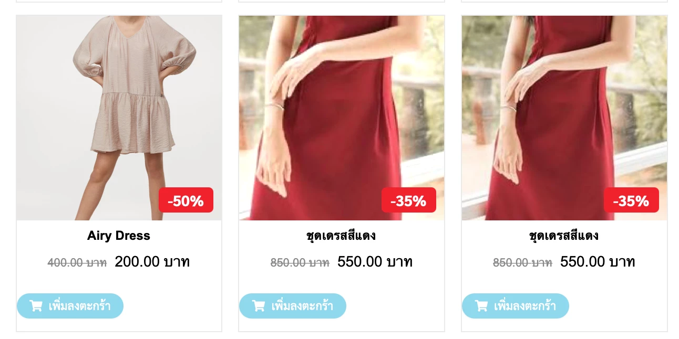View the beige Airy Dress product photo
Screen dimensions: 679x339
tap(119, 118)
